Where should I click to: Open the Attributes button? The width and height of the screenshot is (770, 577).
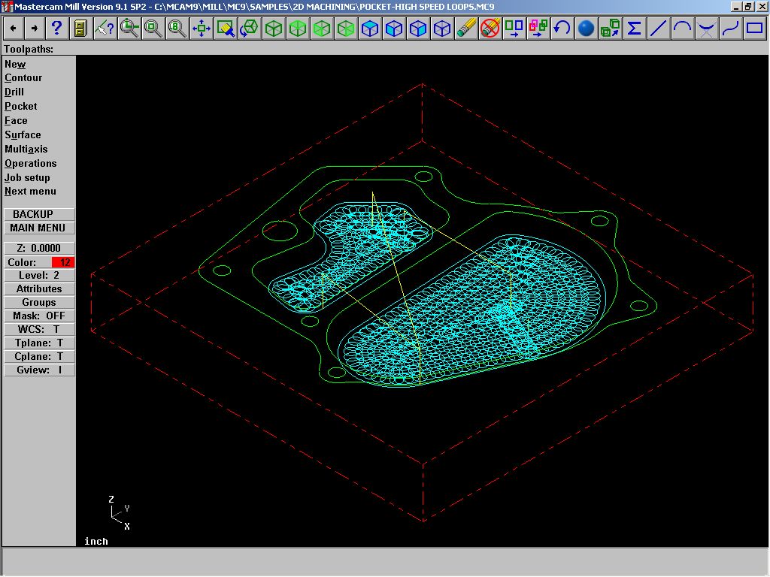(x=39, y=289)
